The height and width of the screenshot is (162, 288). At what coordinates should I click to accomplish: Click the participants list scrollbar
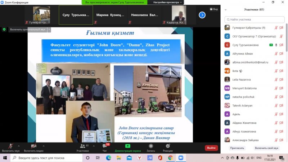(x=287, y=38)
